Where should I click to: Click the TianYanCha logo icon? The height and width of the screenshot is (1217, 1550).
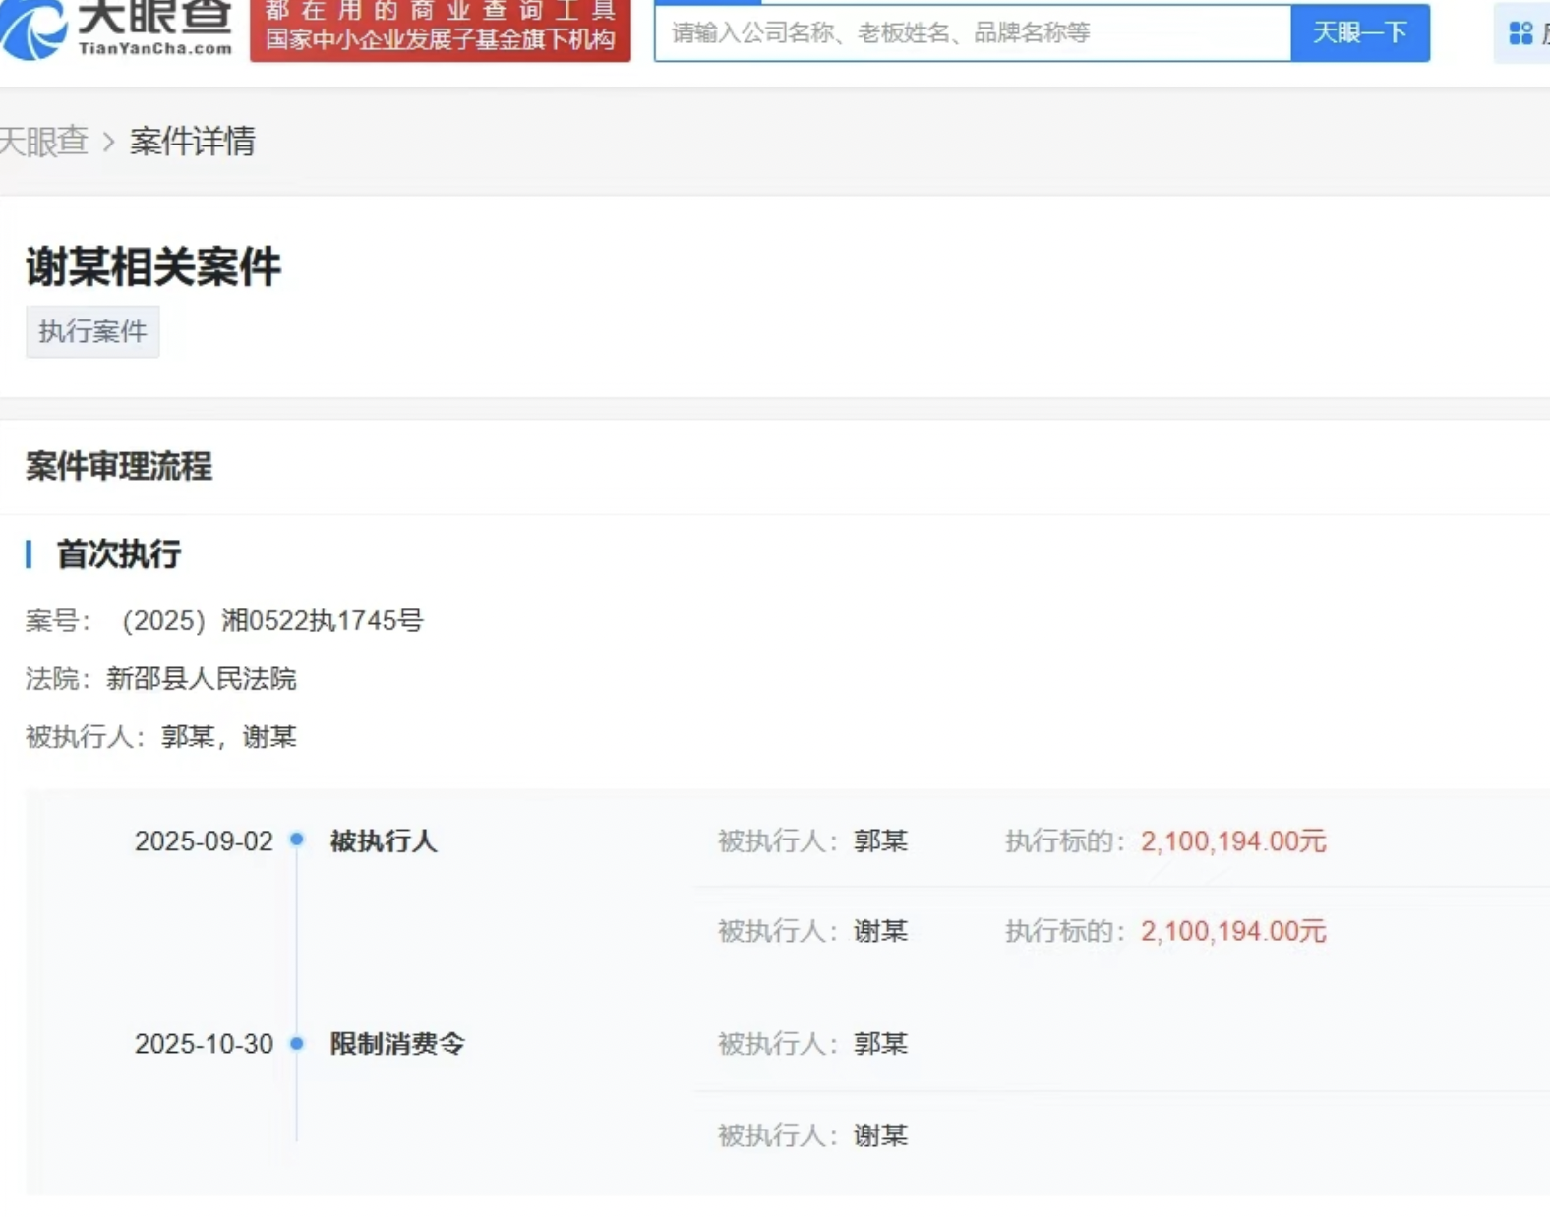[x=34, y=29]
